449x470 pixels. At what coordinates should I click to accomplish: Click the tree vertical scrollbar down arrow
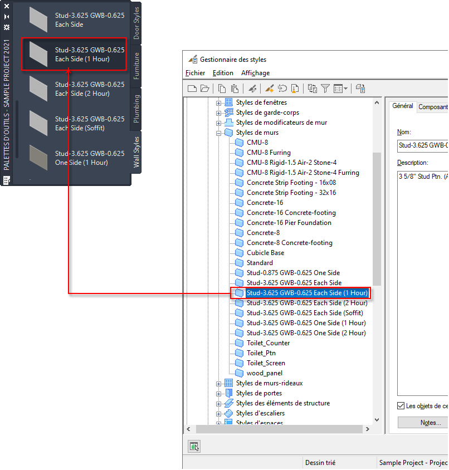coord(377,420)
